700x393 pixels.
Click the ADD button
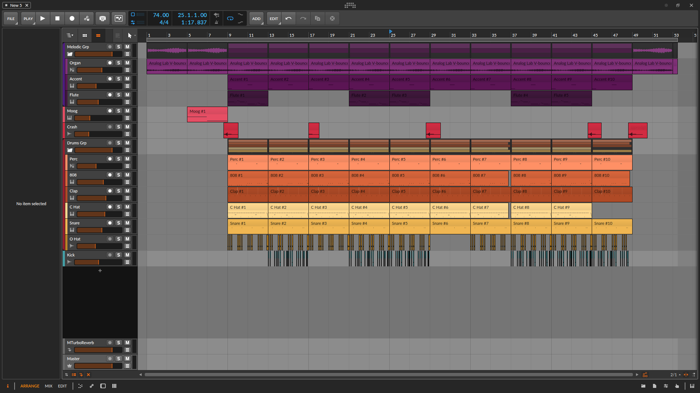pos(256,19)
